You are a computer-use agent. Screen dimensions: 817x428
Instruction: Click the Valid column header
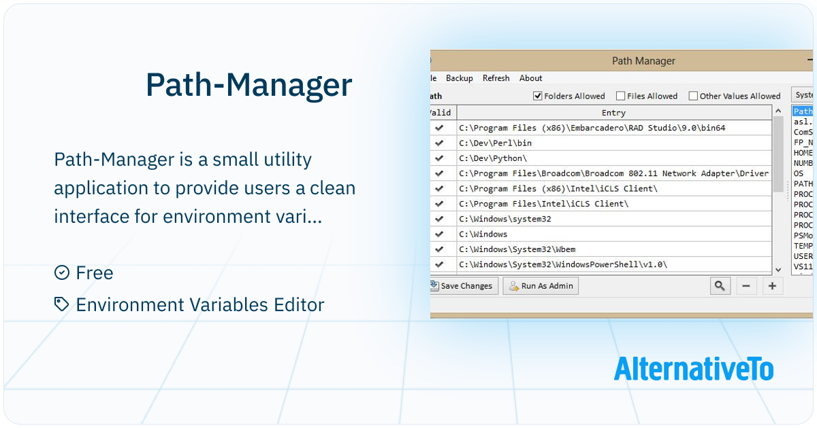coord(443,113)
